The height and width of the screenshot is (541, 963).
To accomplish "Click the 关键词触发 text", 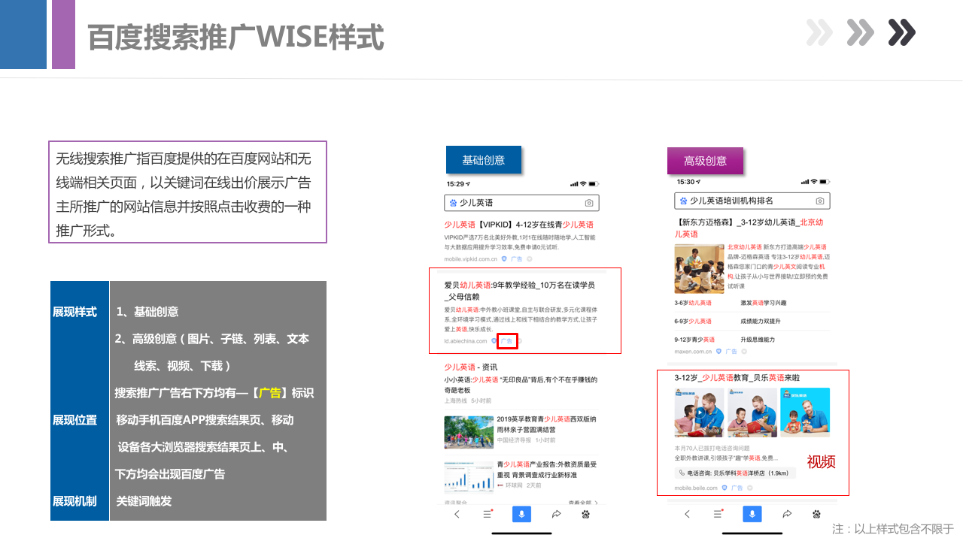I will pyautogui.click(x=144, y=501).
